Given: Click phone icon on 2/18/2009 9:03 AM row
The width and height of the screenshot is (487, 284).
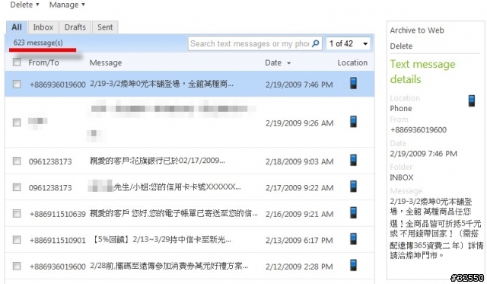Looking at the screenshot, I should [353, 161].
